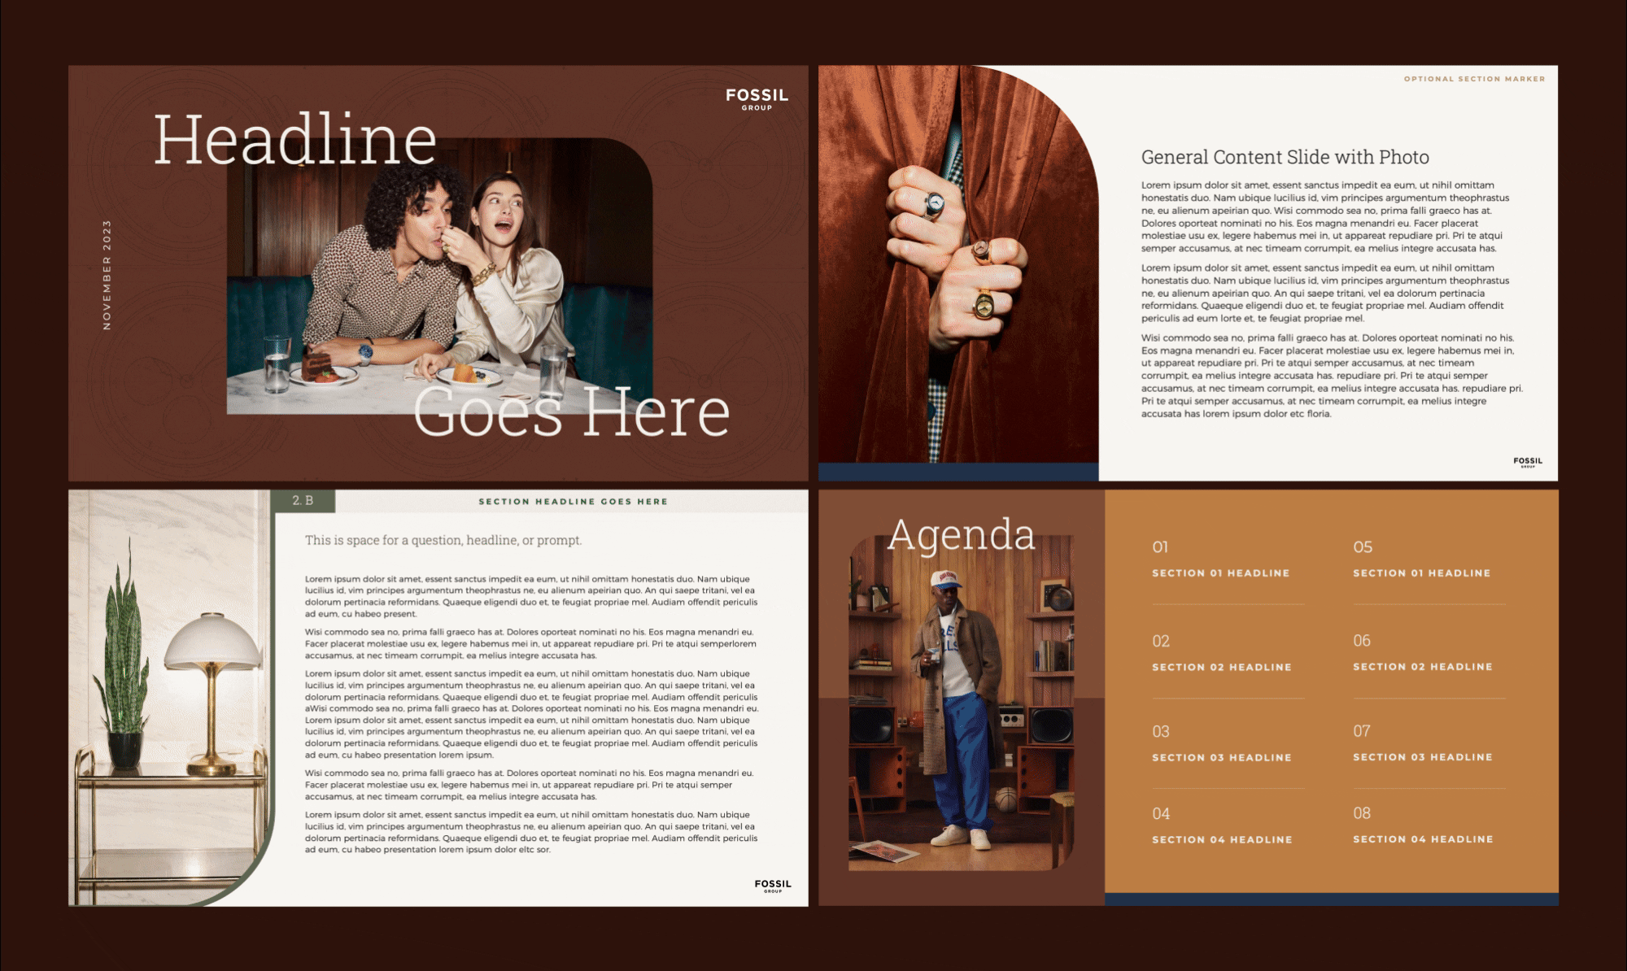Click the 'Agenda' title
This screenshot has height=971, width=1627.
961,535
